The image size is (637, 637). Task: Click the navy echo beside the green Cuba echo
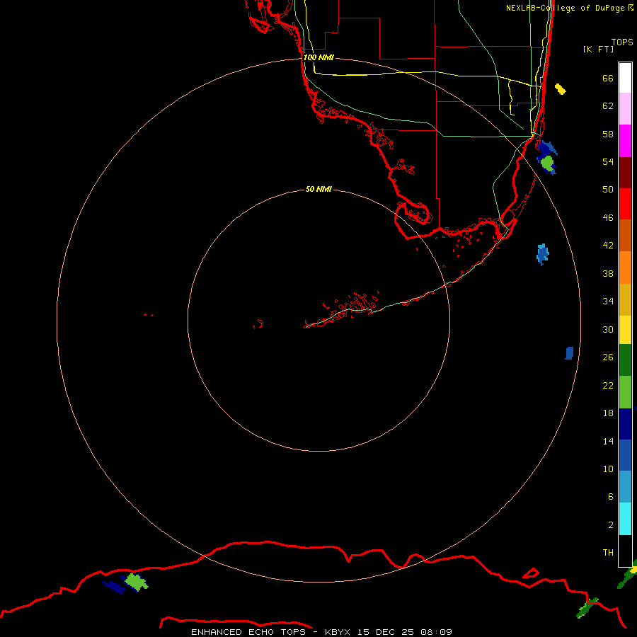114,586
